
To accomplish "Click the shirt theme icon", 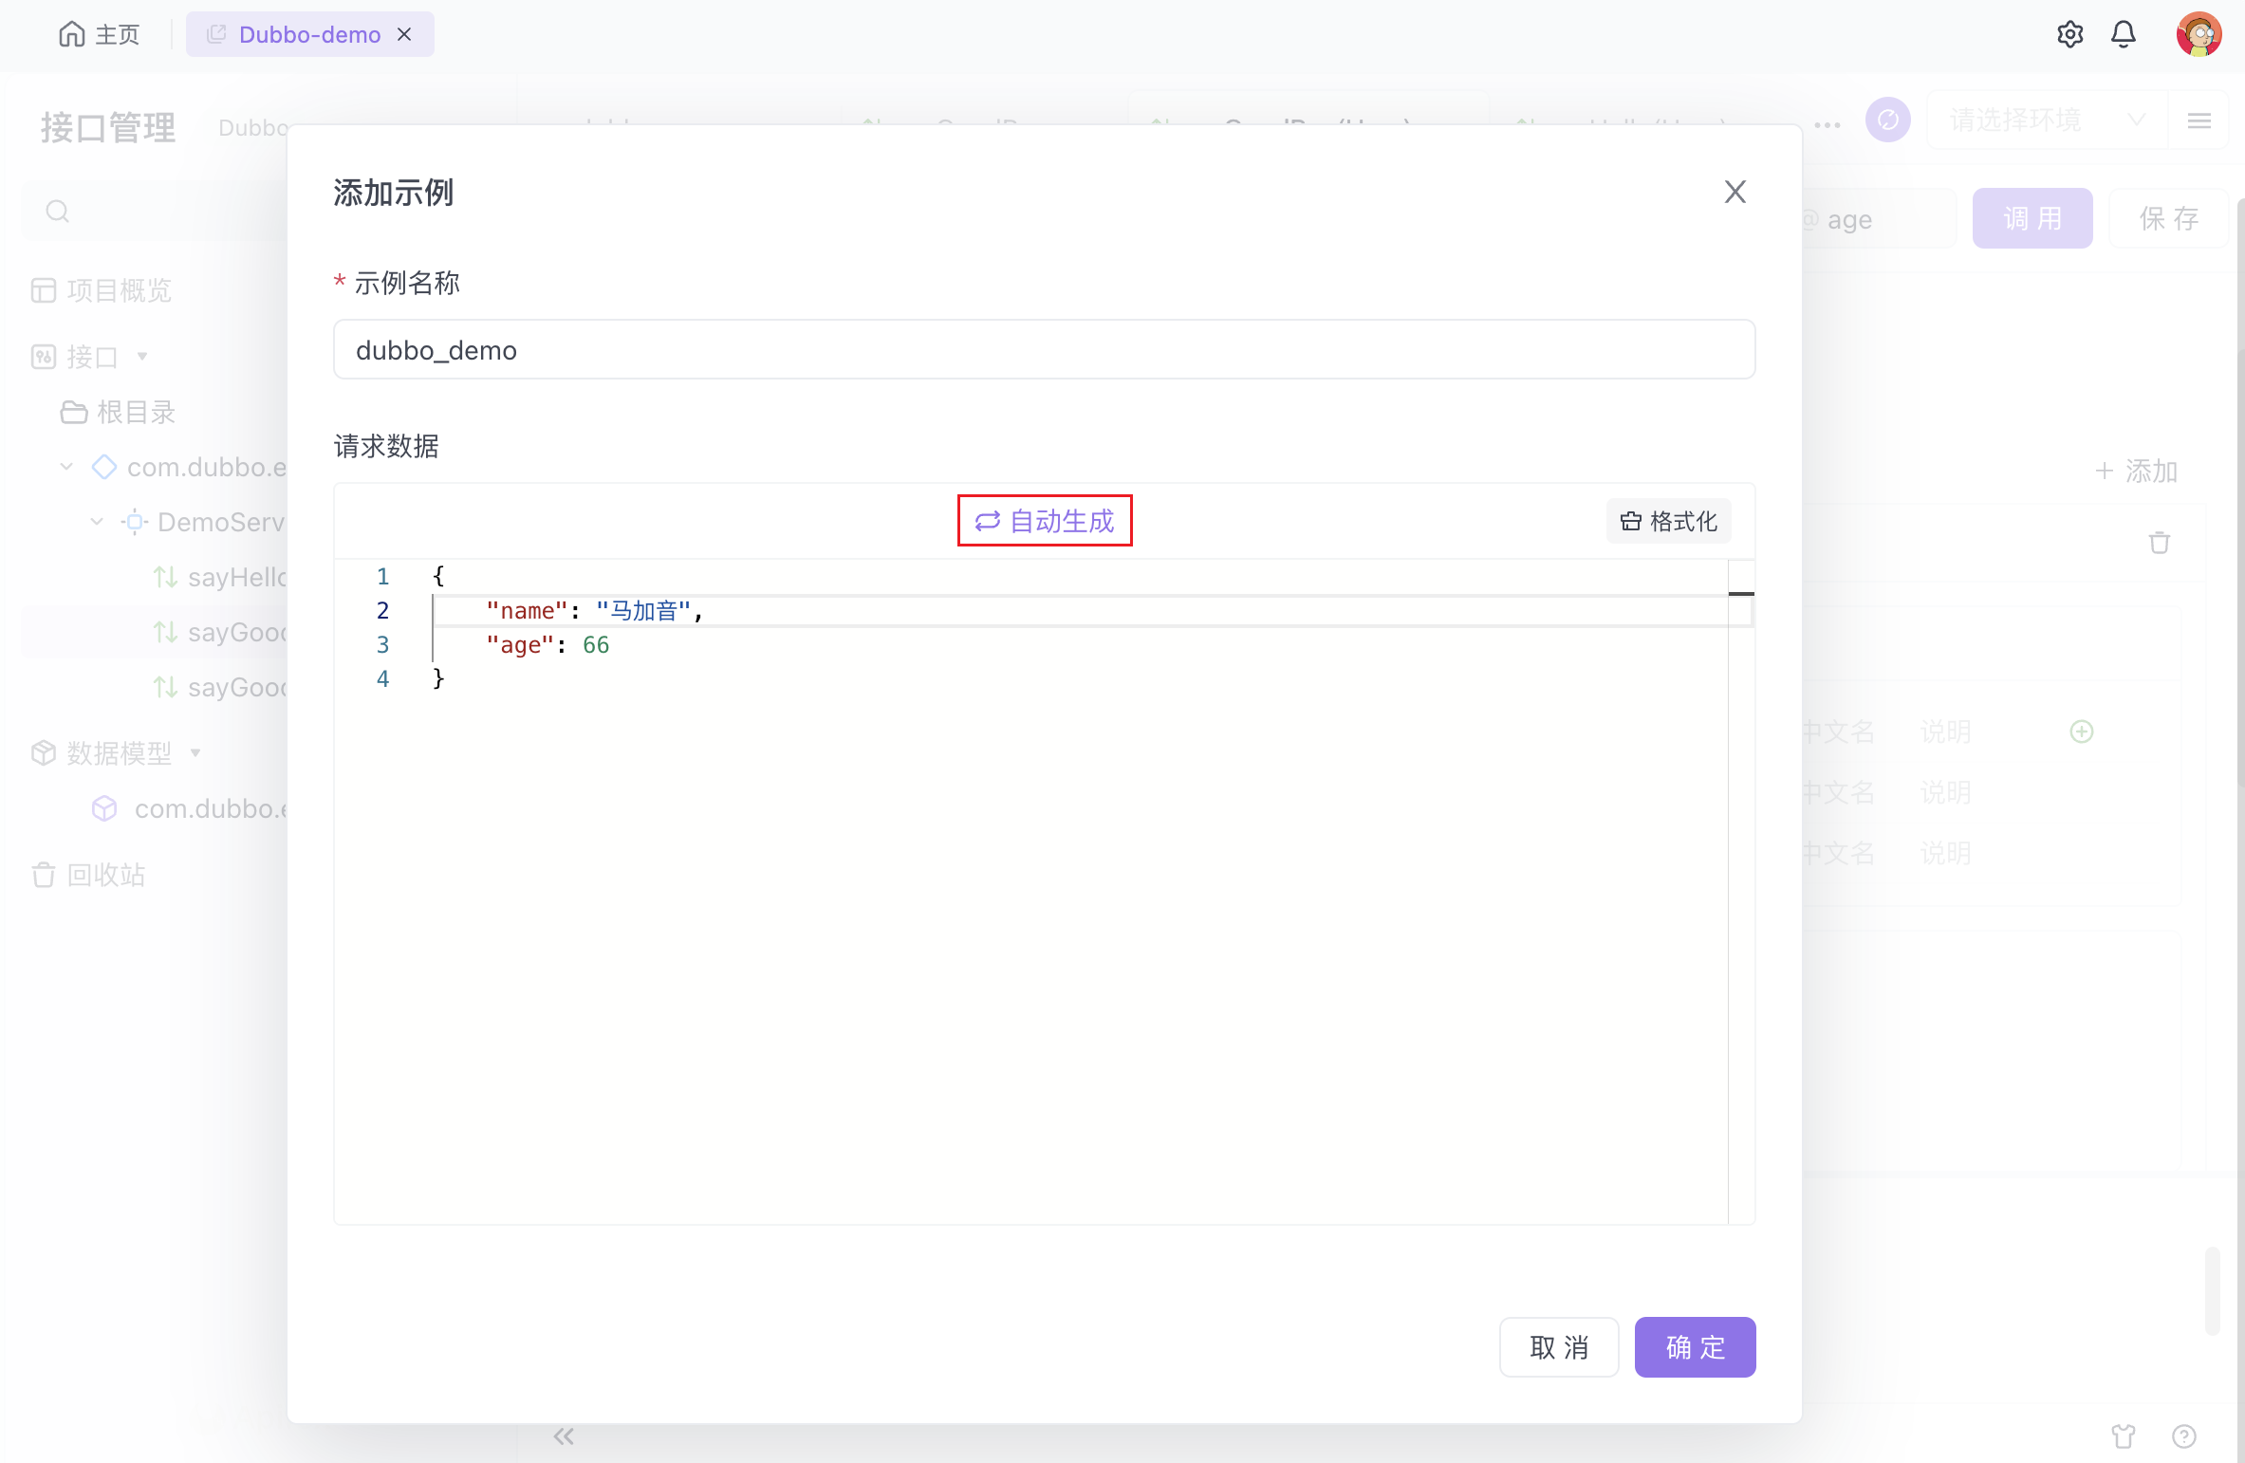I will tap(2124, 1436).
